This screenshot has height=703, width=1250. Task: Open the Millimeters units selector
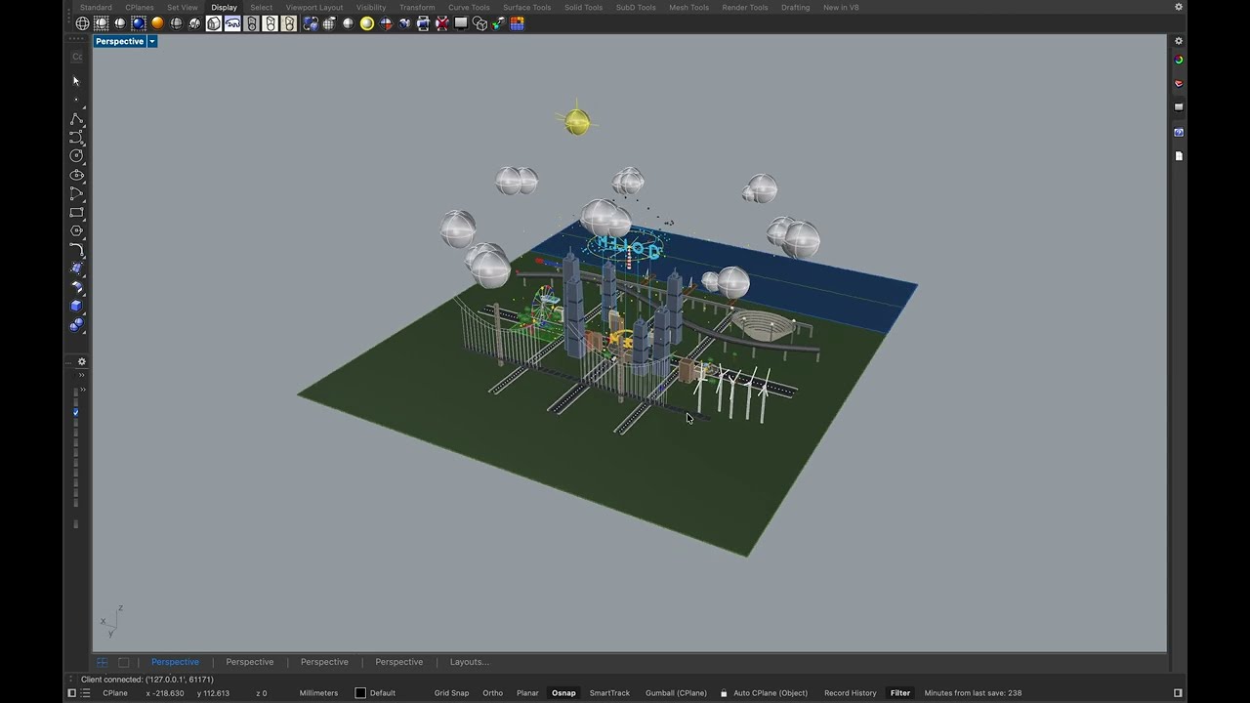[318, 693]
